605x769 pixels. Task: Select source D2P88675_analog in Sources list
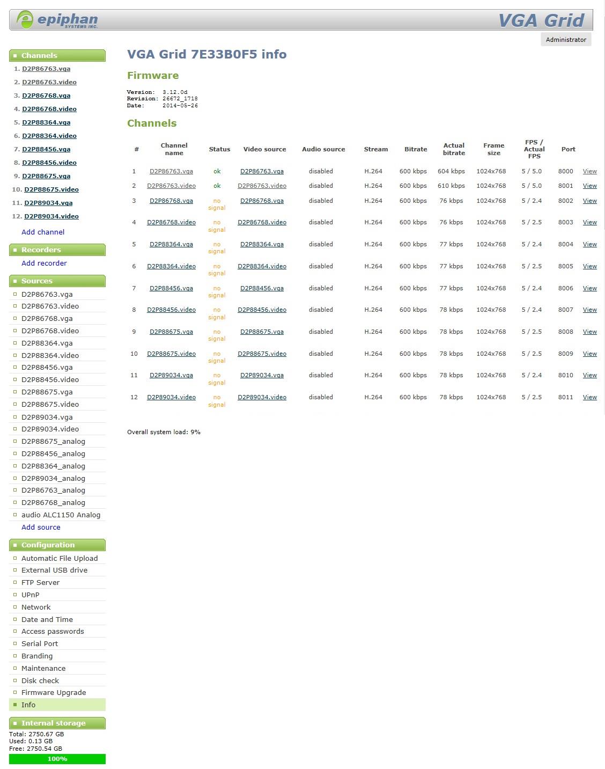click(x=53, y=441)
